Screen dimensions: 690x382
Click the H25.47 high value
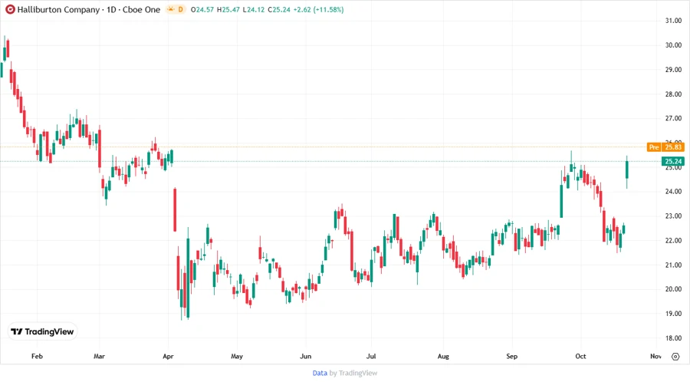(228, 10)
